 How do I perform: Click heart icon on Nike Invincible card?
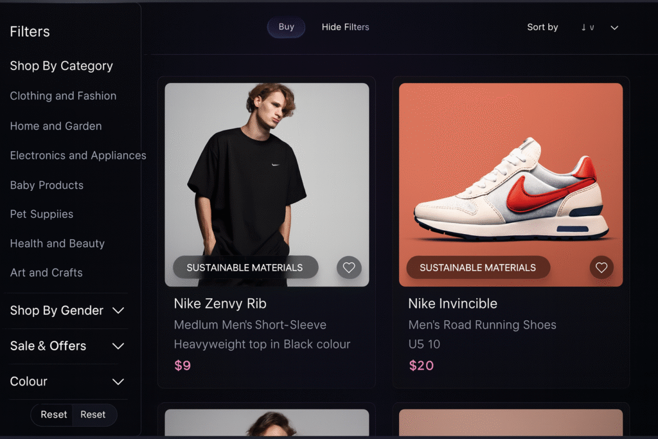(x=601, y=267)
